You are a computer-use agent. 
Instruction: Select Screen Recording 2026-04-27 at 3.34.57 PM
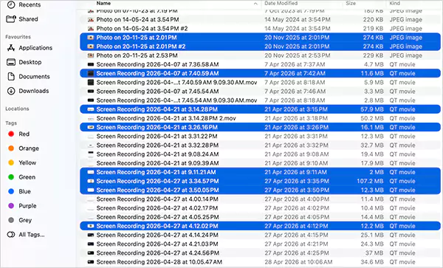click(260, 181)
